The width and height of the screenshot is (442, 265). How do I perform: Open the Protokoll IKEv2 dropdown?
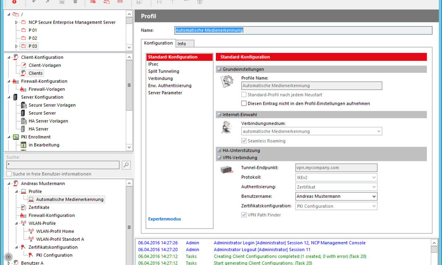(374, 177)
